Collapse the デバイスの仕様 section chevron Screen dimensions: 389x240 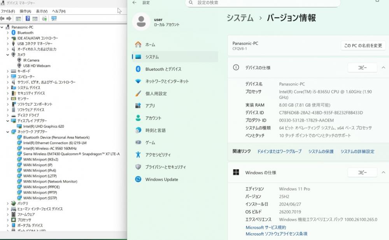click(383, 67)
